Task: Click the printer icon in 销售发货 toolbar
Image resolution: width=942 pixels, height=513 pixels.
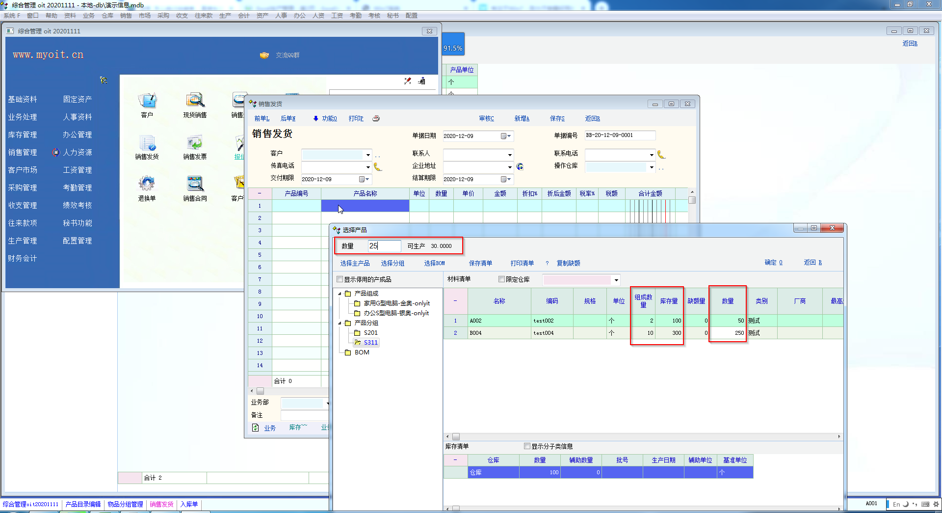Action: [x=376, y=118]
